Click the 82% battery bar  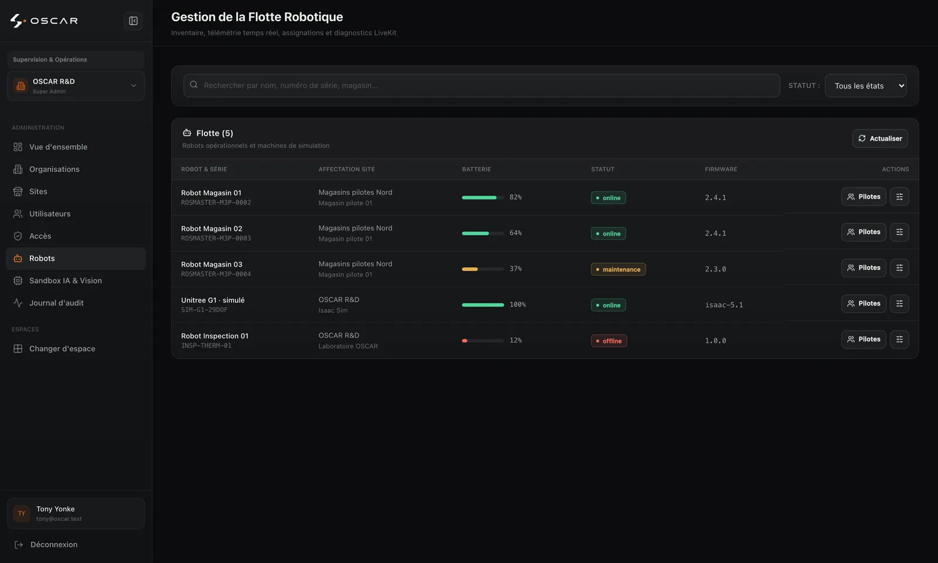pos(482,198)
